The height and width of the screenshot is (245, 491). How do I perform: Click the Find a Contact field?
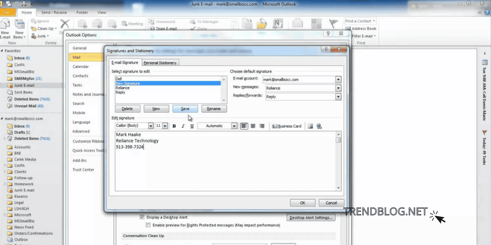[360, 21]
